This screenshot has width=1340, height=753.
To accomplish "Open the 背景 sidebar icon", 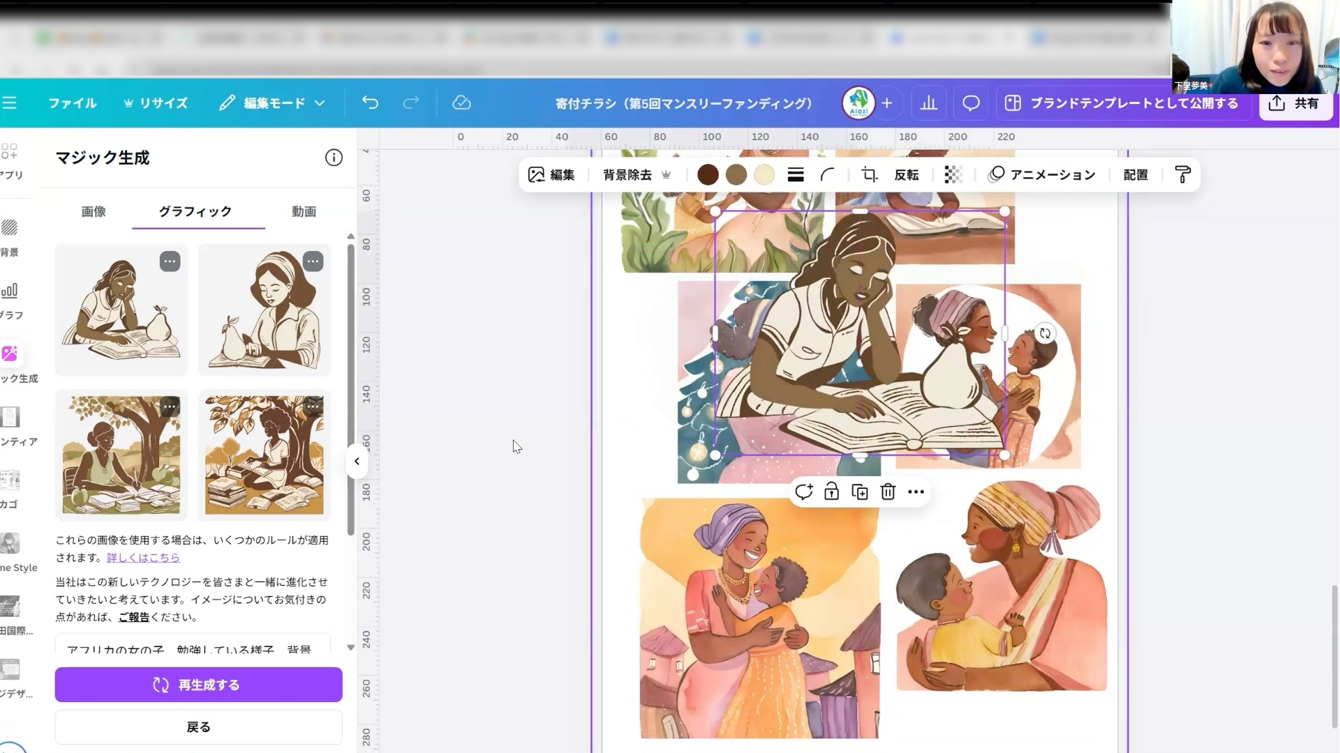I will (x=10, y=238).
